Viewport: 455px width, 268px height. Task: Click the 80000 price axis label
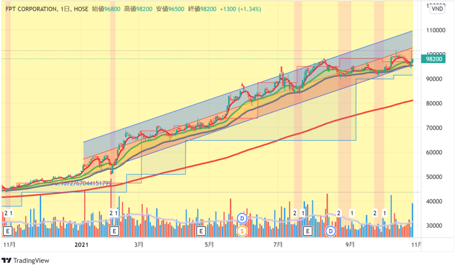coord(434,103)
